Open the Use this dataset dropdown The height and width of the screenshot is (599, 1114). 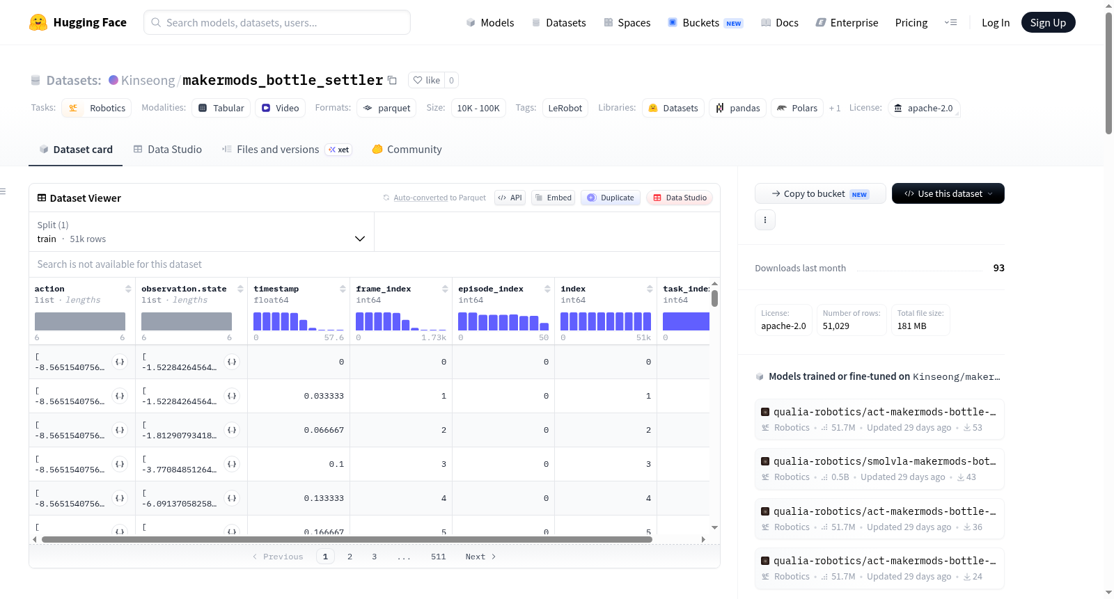[948, 193]
